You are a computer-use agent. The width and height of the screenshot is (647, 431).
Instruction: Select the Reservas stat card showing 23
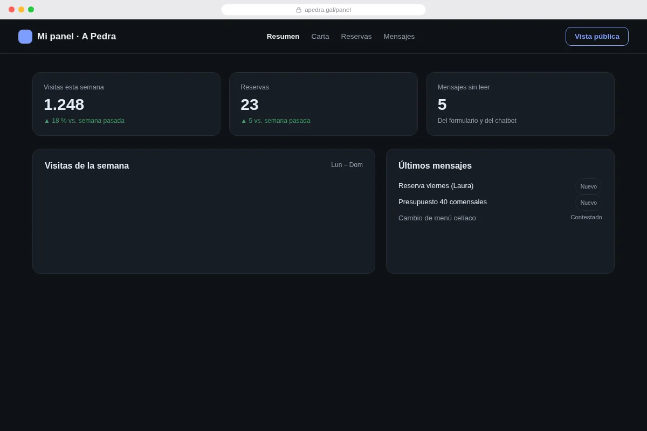[323, 104]
